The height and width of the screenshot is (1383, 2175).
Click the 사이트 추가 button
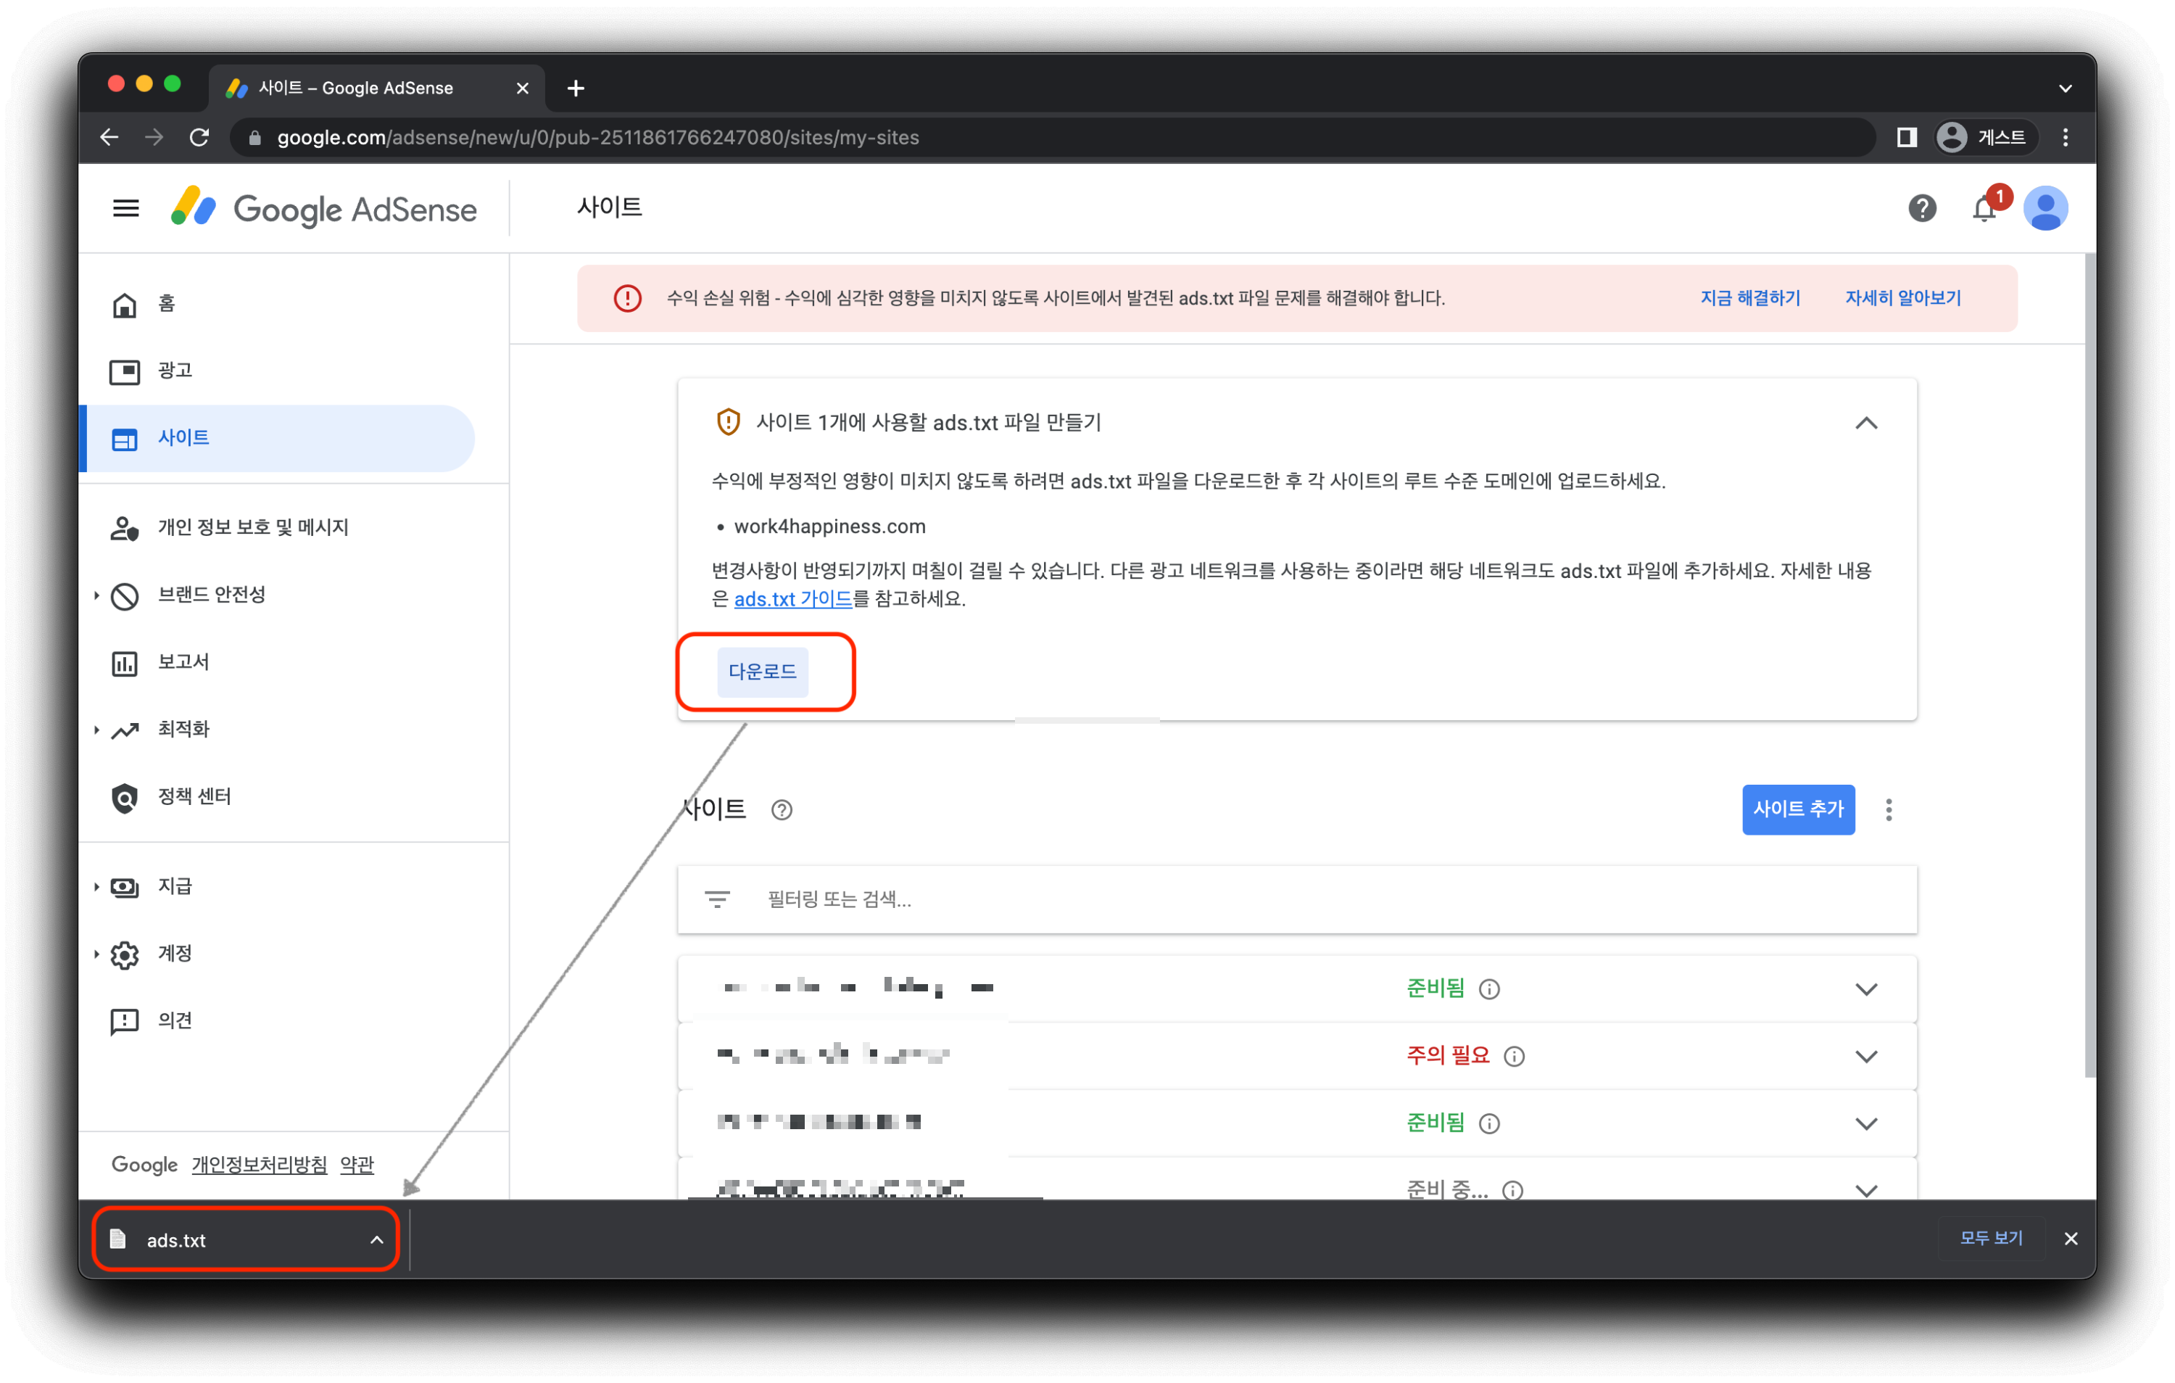pyautogui.click(x=1797, y=809)
